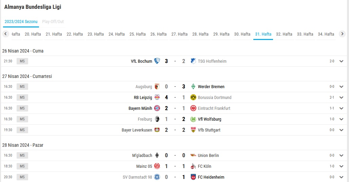Click the VfL Bochum club crest
This screenshot has width=349, height=182.
point(157,61)
